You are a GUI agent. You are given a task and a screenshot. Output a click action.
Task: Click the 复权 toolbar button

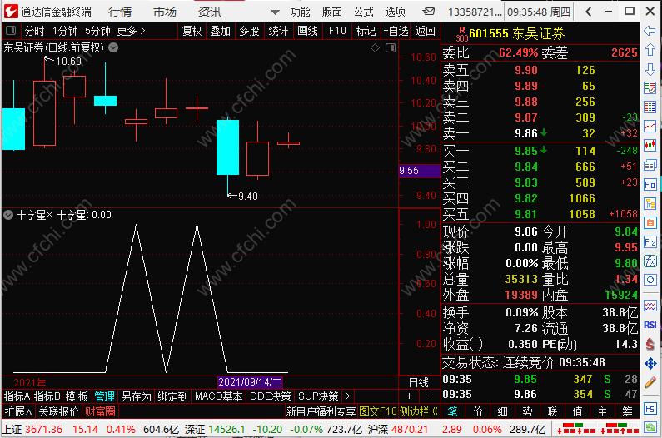point(192,31)
